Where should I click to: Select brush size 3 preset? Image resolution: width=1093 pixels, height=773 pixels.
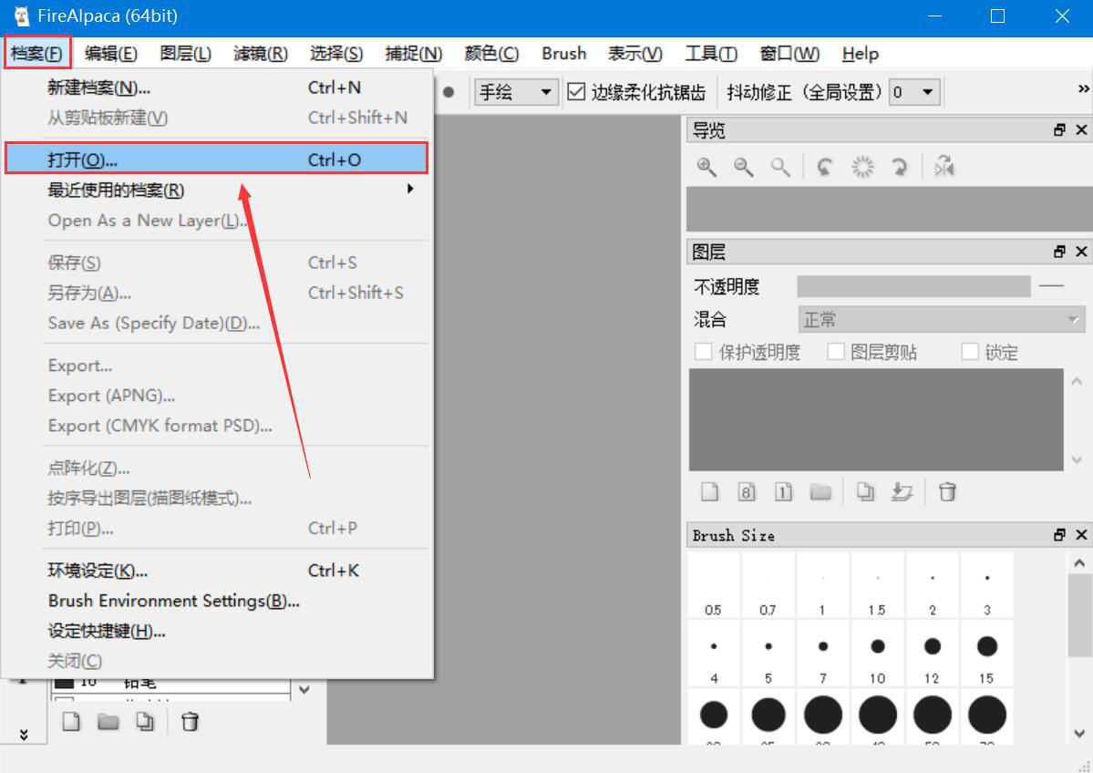[986, 585]
